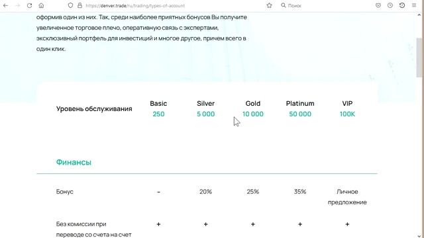
Task: Select the Gold account level
Action: (x=253, y=103)
